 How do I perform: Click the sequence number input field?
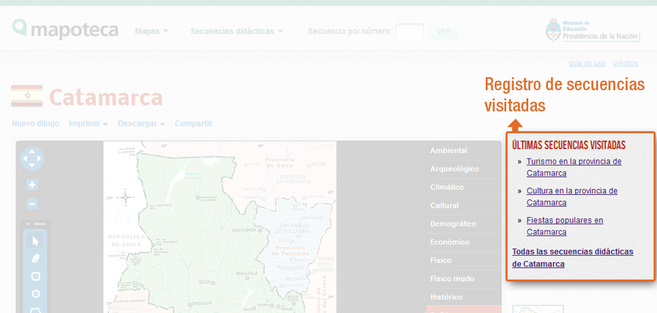point(410,31)
